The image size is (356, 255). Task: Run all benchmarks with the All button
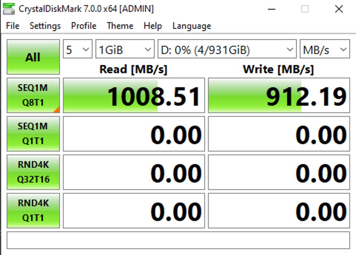tap(33, 57)
